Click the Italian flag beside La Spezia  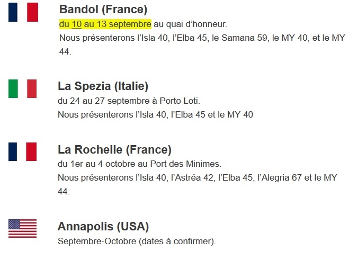click(22, 88)
